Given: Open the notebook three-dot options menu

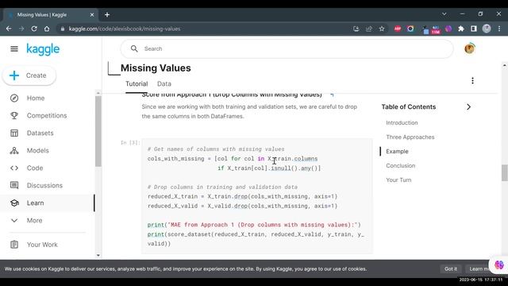Looking at the screenshot, I should pos(473,81).
